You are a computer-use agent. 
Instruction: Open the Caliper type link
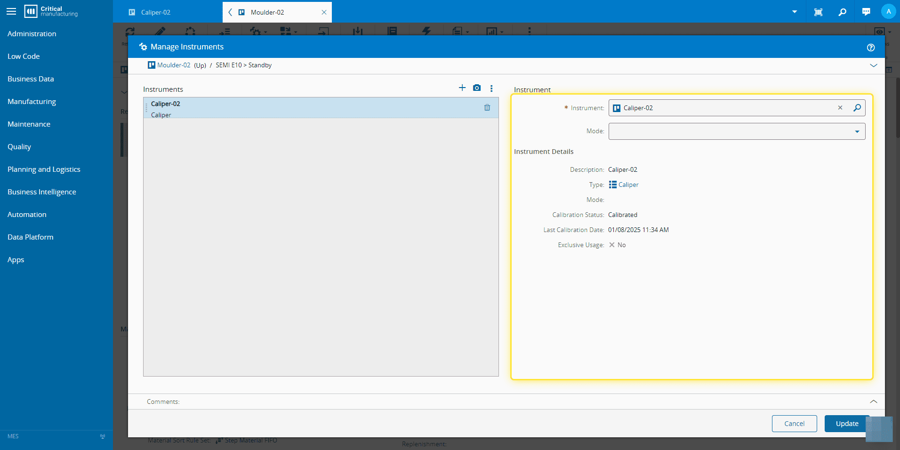pyautogui.click(x=628, y=185)
